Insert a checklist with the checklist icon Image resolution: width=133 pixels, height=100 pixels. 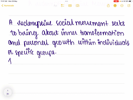tap(63, 6)
